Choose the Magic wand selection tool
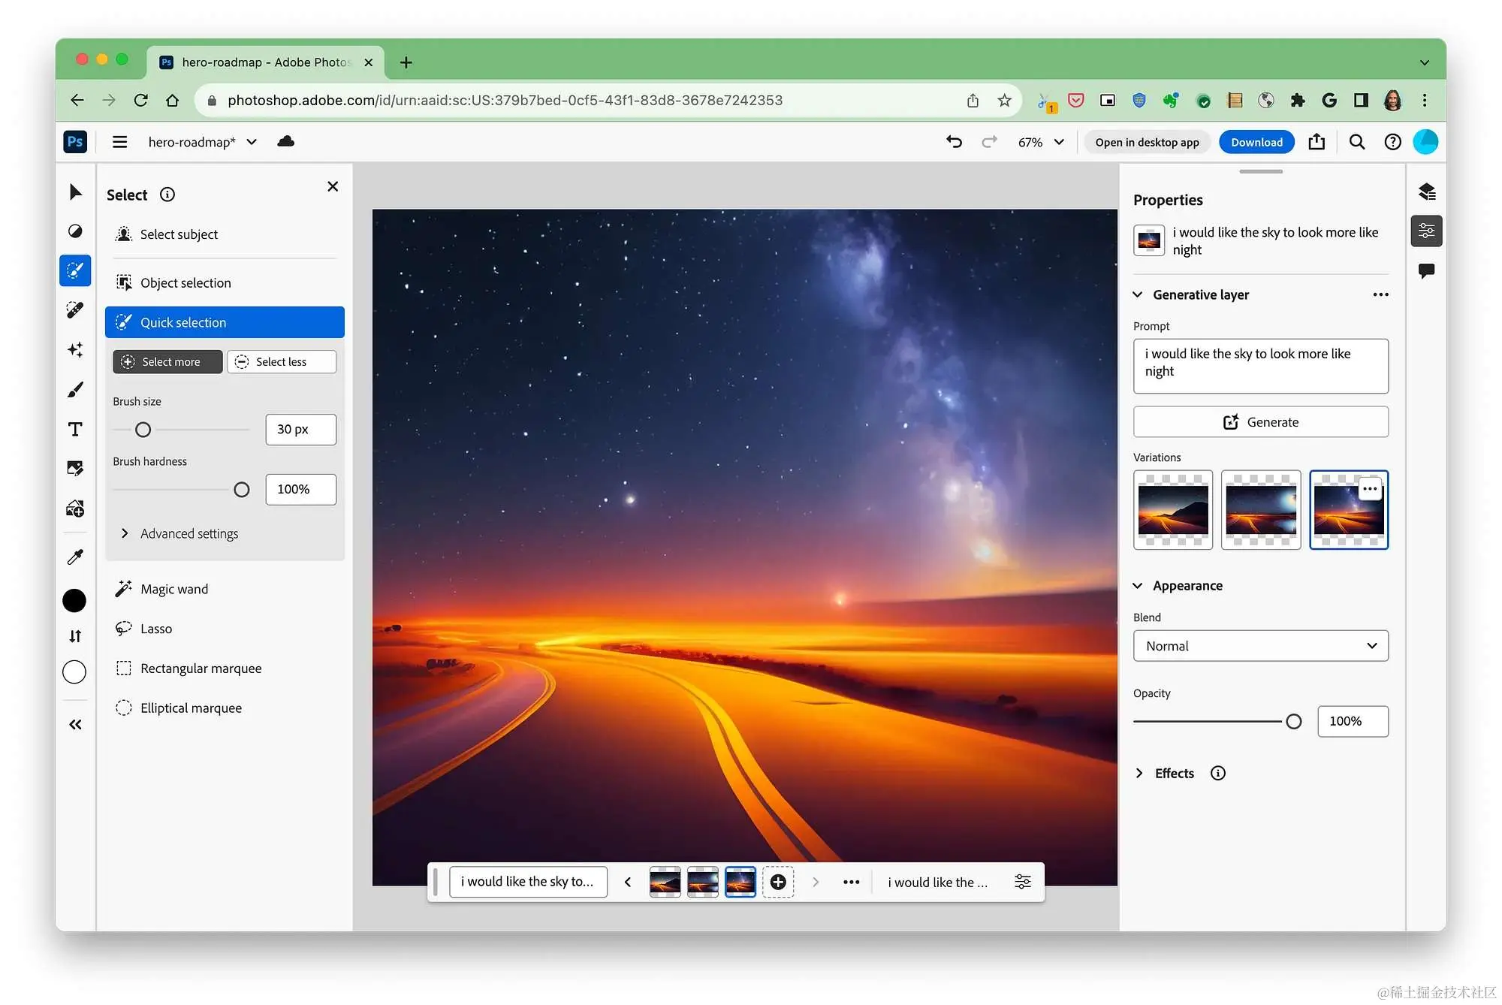 point(174,589)
